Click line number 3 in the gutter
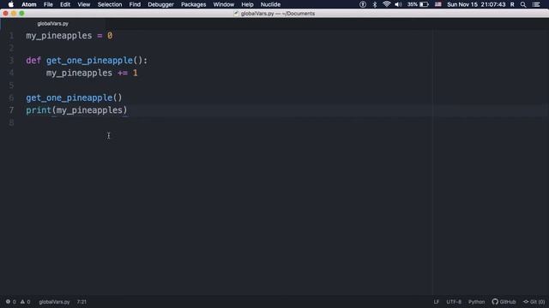Screen dimensions: 549x308 11,61
